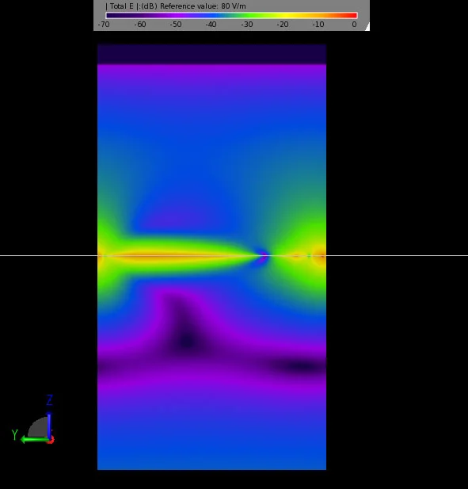Click the 'Total E (dB) Reference value' legend title

click(x=176, y=6)
